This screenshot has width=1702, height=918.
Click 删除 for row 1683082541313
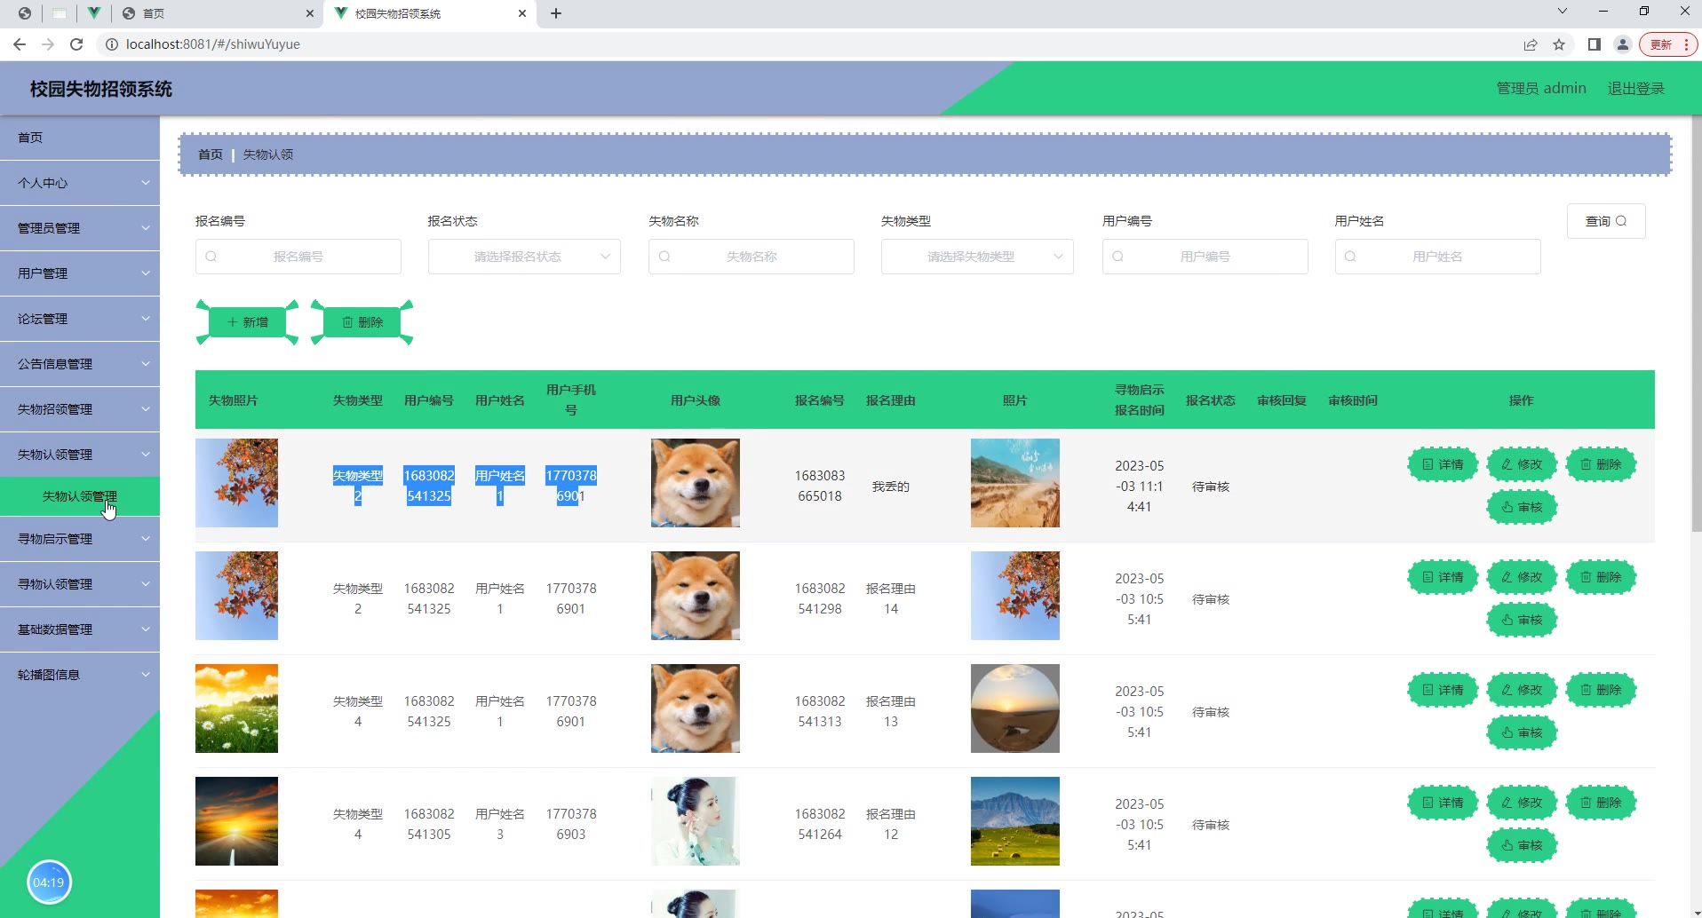pos(1601,690)
